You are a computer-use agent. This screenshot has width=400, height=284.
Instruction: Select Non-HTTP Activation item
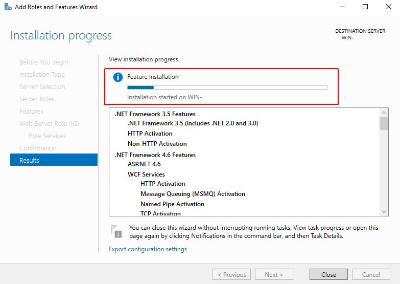[157, 144]
